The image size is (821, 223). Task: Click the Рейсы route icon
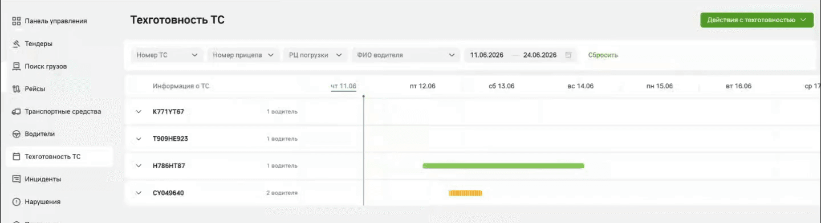(x=16, y=89)
